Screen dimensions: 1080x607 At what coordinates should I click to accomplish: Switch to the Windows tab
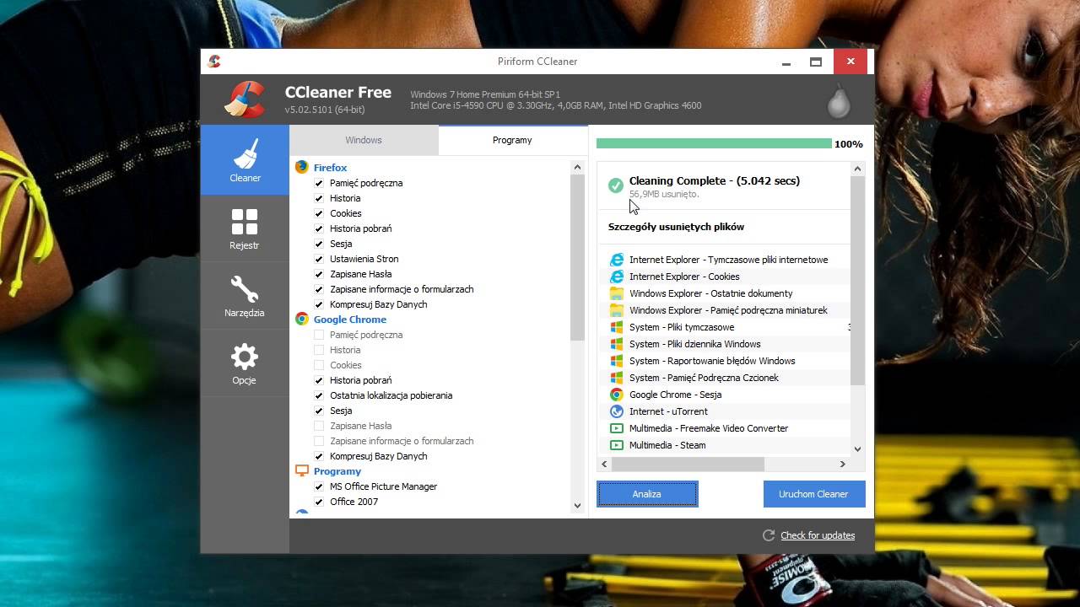click(364, 140)
